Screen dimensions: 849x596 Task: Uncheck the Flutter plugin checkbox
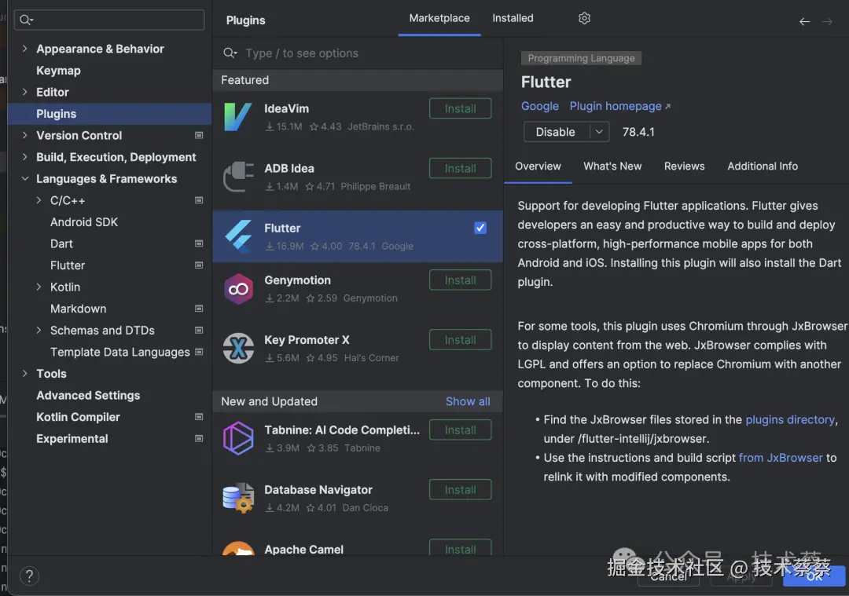(x=480, y=229)
